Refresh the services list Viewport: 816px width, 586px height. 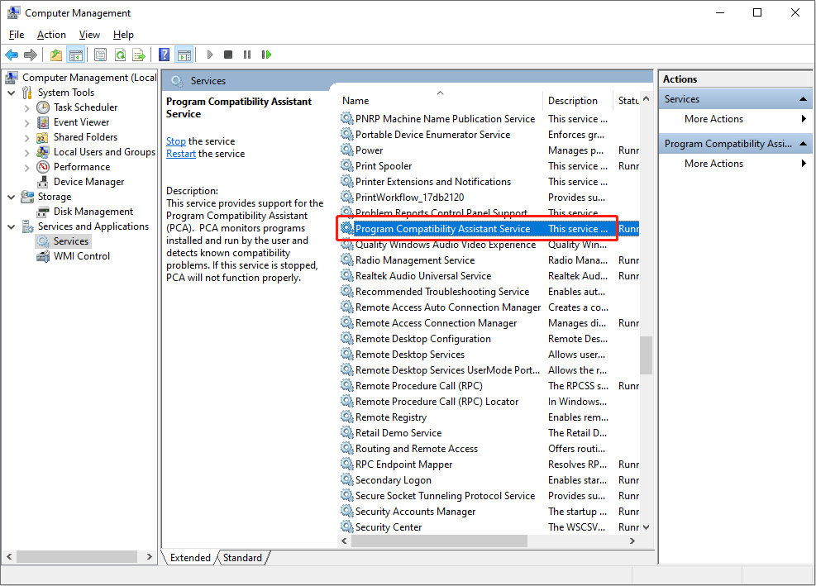(x=121, y=55)
